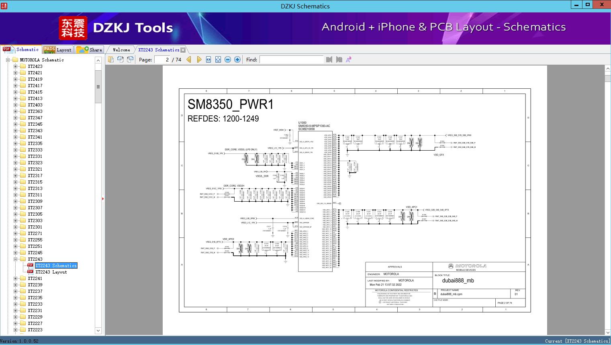Open the Share tab
The image size is (611, 345).
[90, 50]
